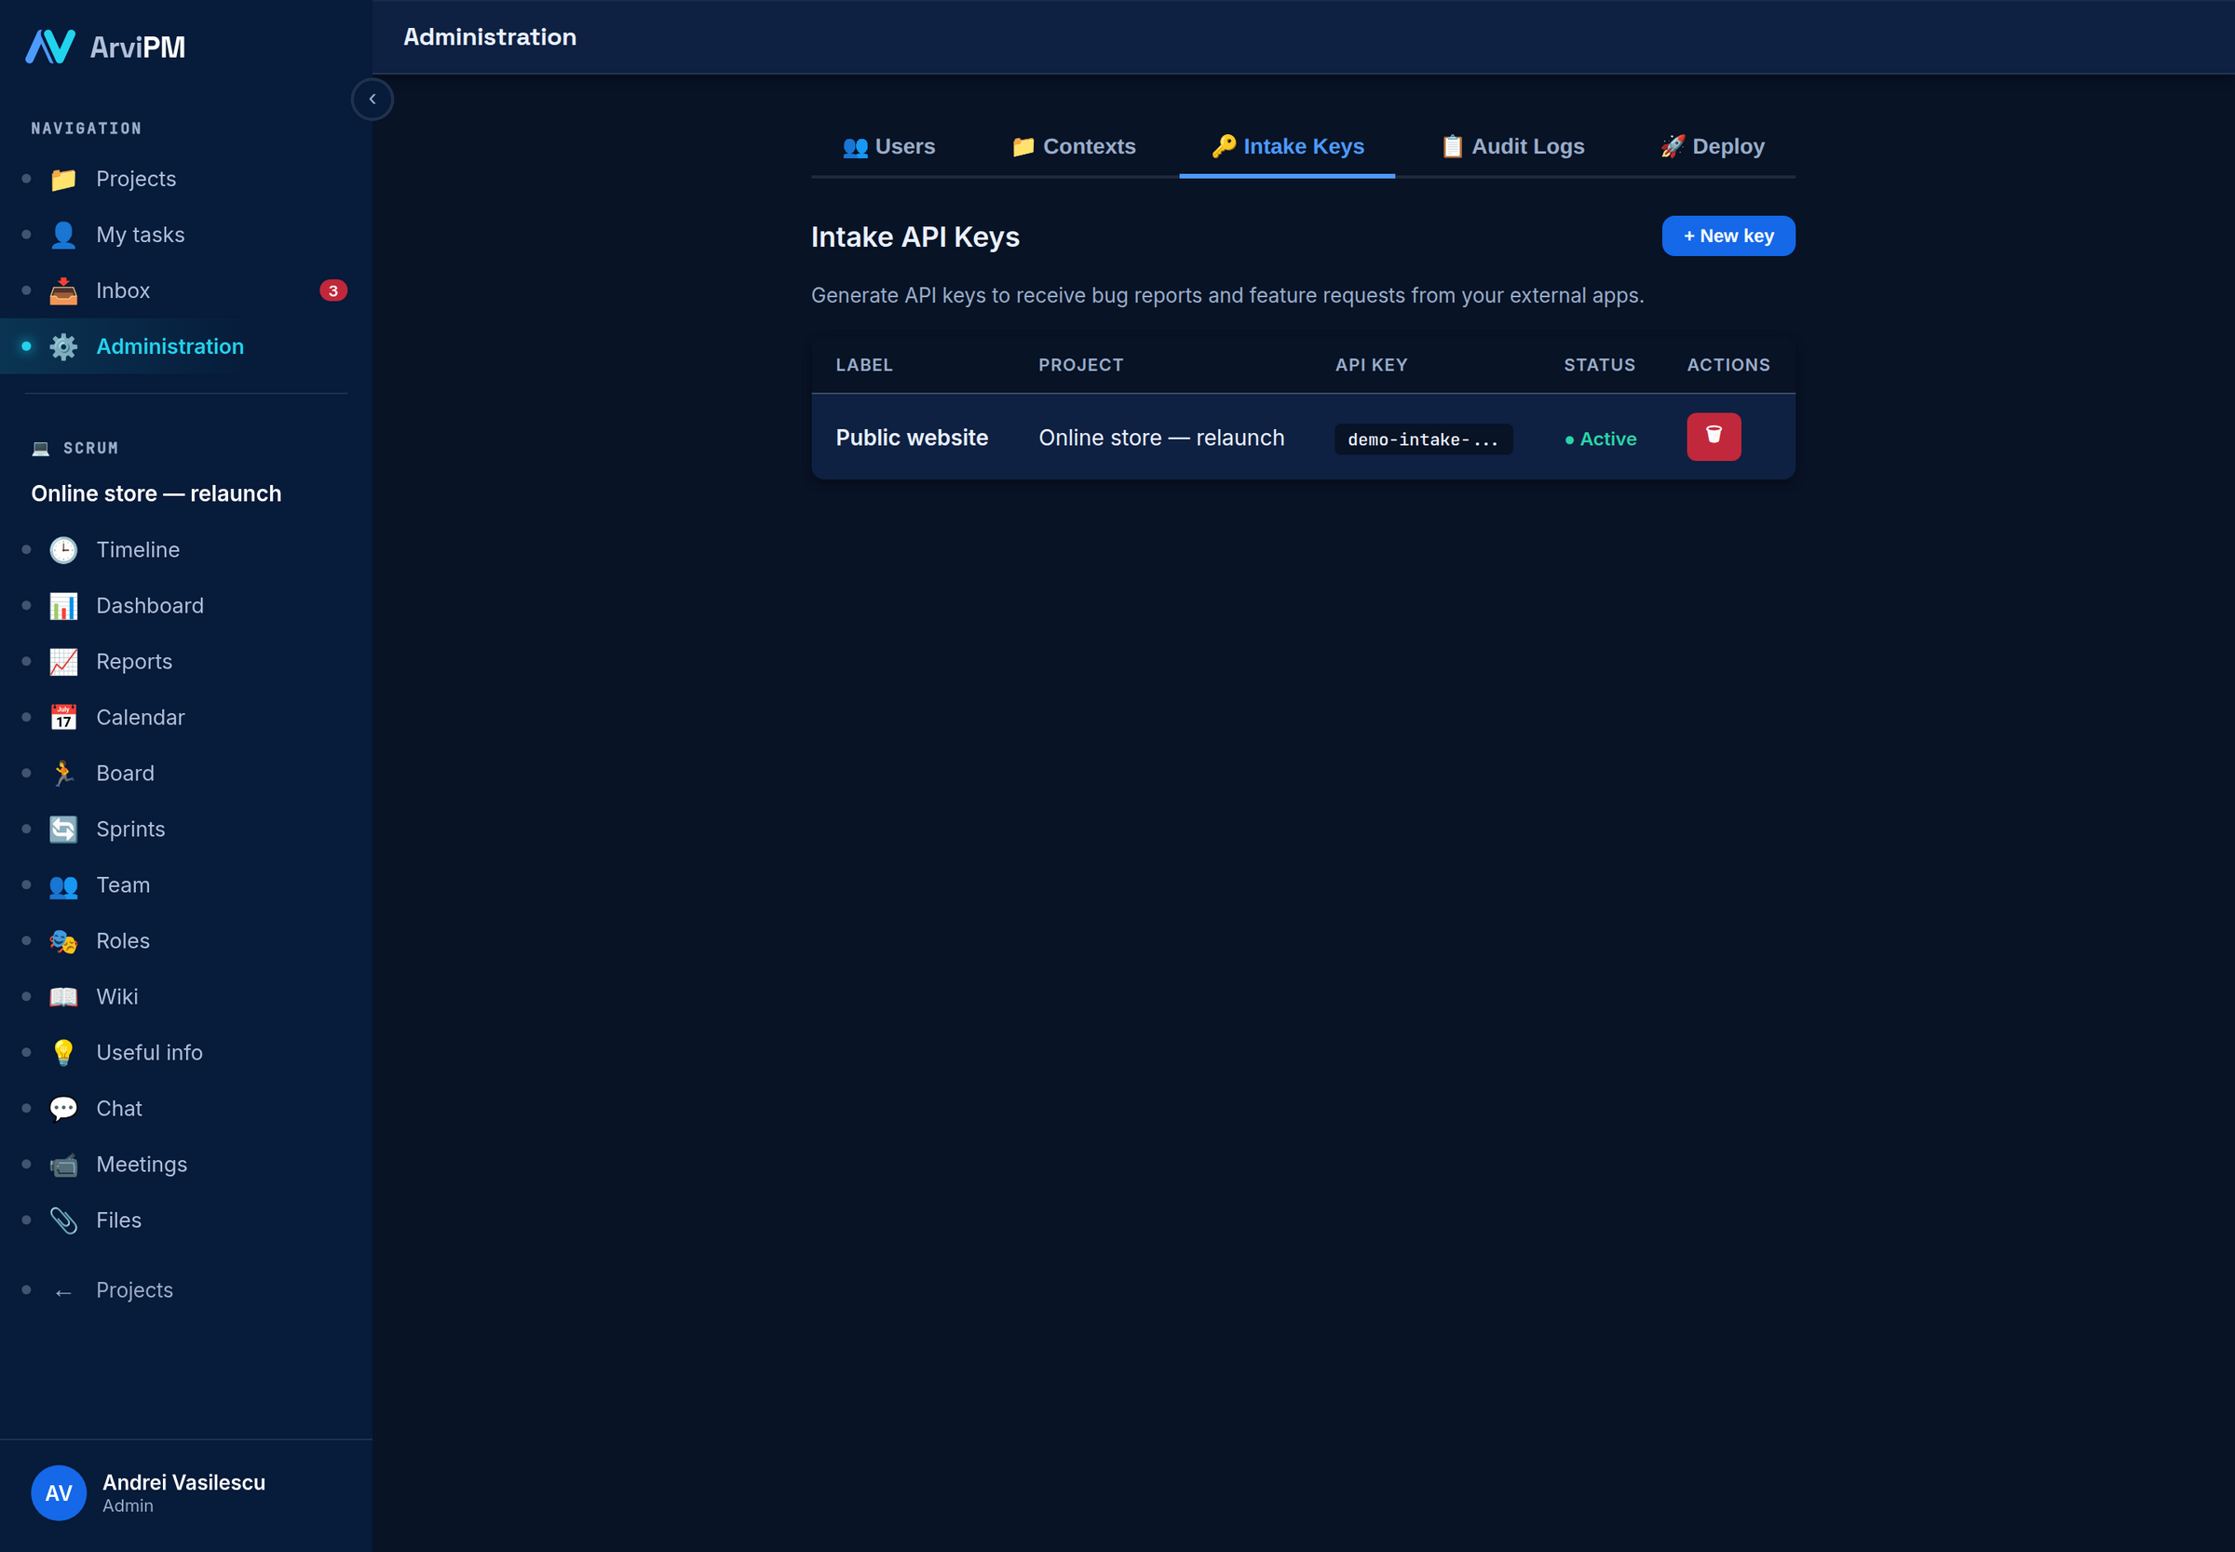Open the Sprints cycle icon
The image size is (2235, 1552).
63,830
